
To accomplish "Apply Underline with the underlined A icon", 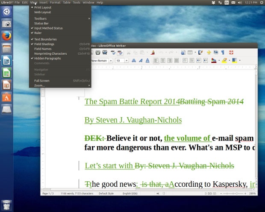I will tap(147, 61).
